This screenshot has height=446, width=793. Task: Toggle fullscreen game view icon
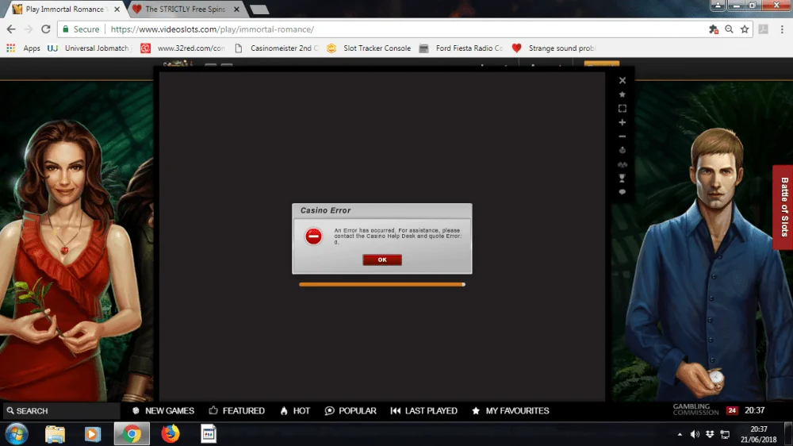tap(622, 109)
